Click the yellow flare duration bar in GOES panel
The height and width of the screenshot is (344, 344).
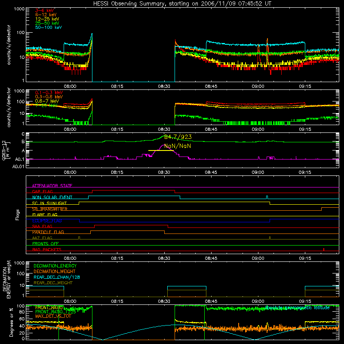tap(161, 150)
